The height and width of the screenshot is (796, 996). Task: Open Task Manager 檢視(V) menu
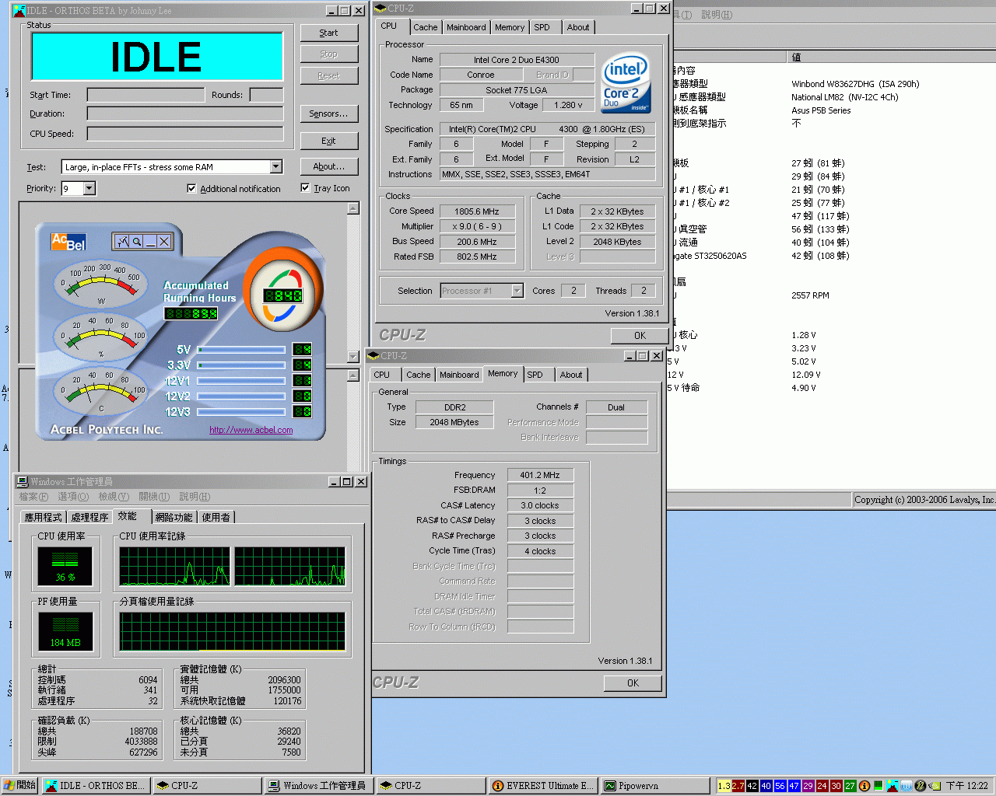point(114,497)
